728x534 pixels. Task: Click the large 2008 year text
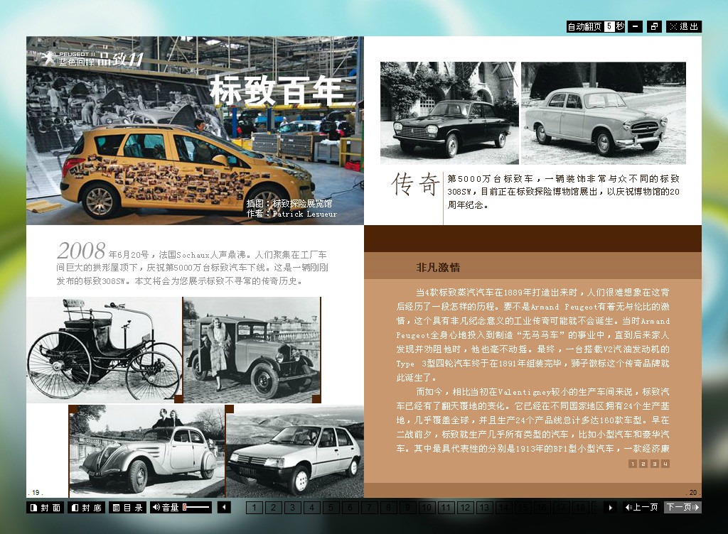point(81,251)
